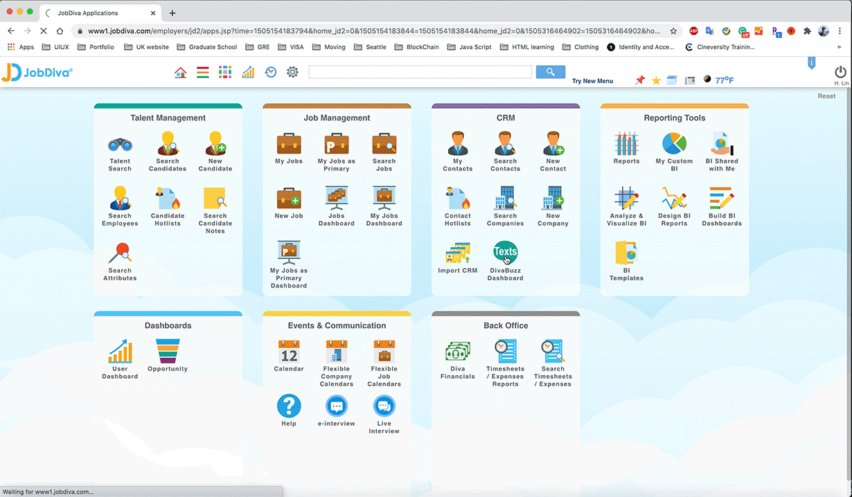Open Search Employees
Image resolution: width=852 pixels, height=497 pixels.
(x=120, y=198)
